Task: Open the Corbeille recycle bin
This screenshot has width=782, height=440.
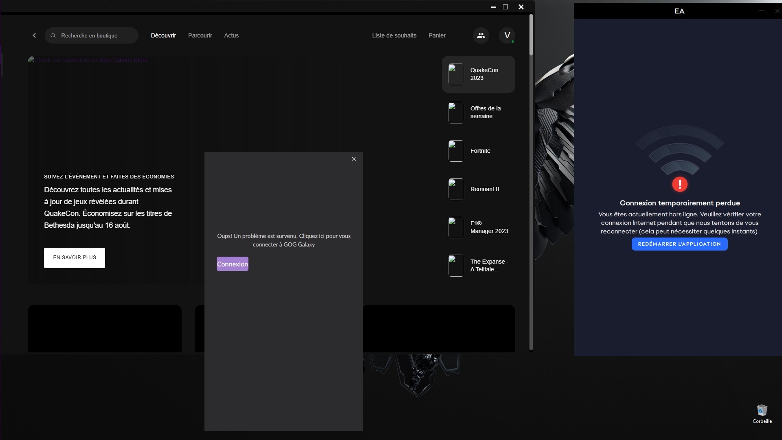Action: point(762,411)
